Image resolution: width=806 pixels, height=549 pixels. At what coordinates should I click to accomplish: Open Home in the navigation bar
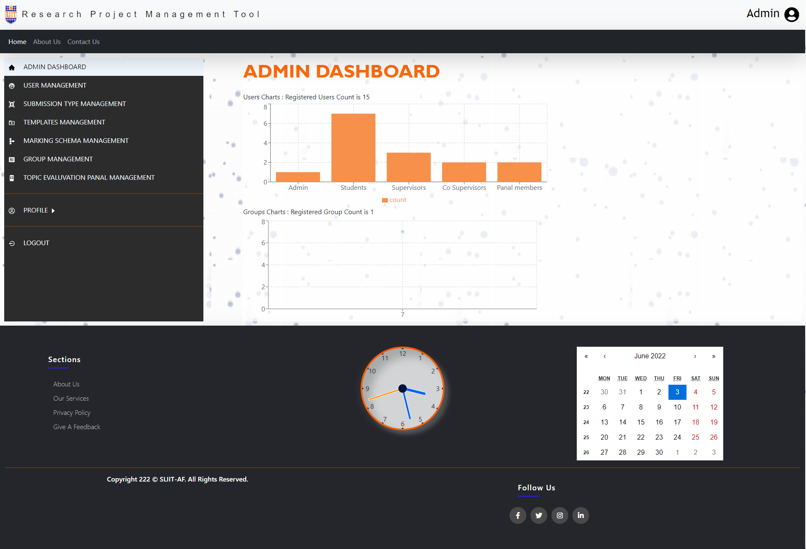(17, 42)
